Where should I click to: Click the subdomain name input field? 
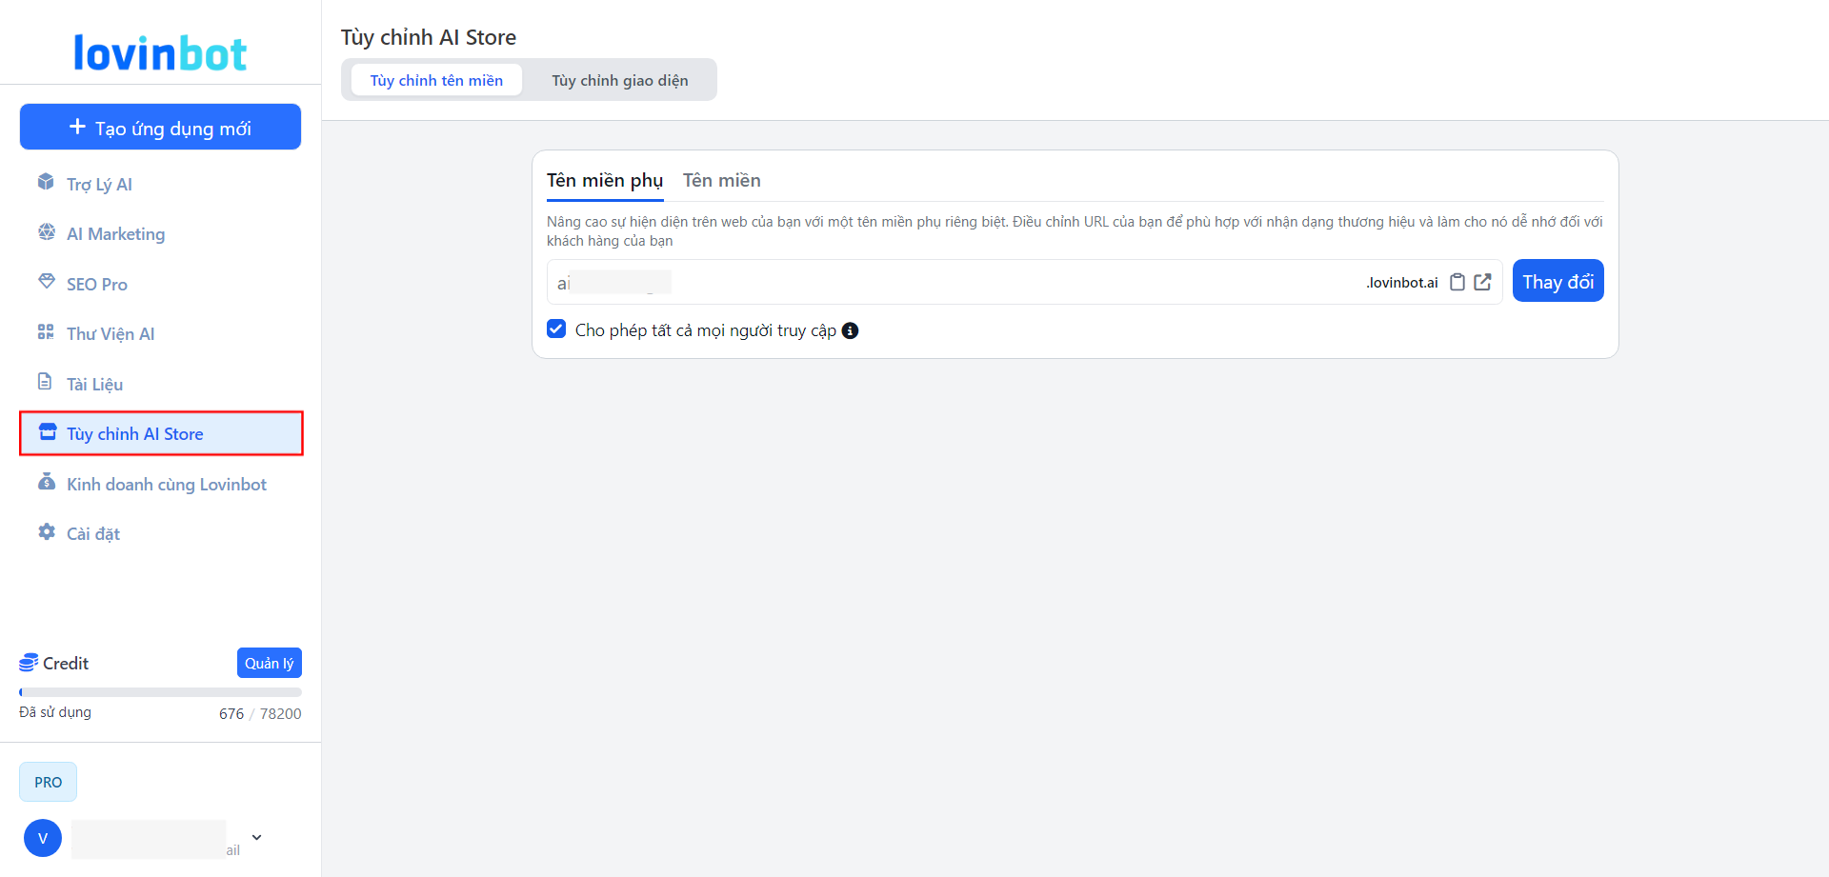pyautogui.click(x=953, y=283)
